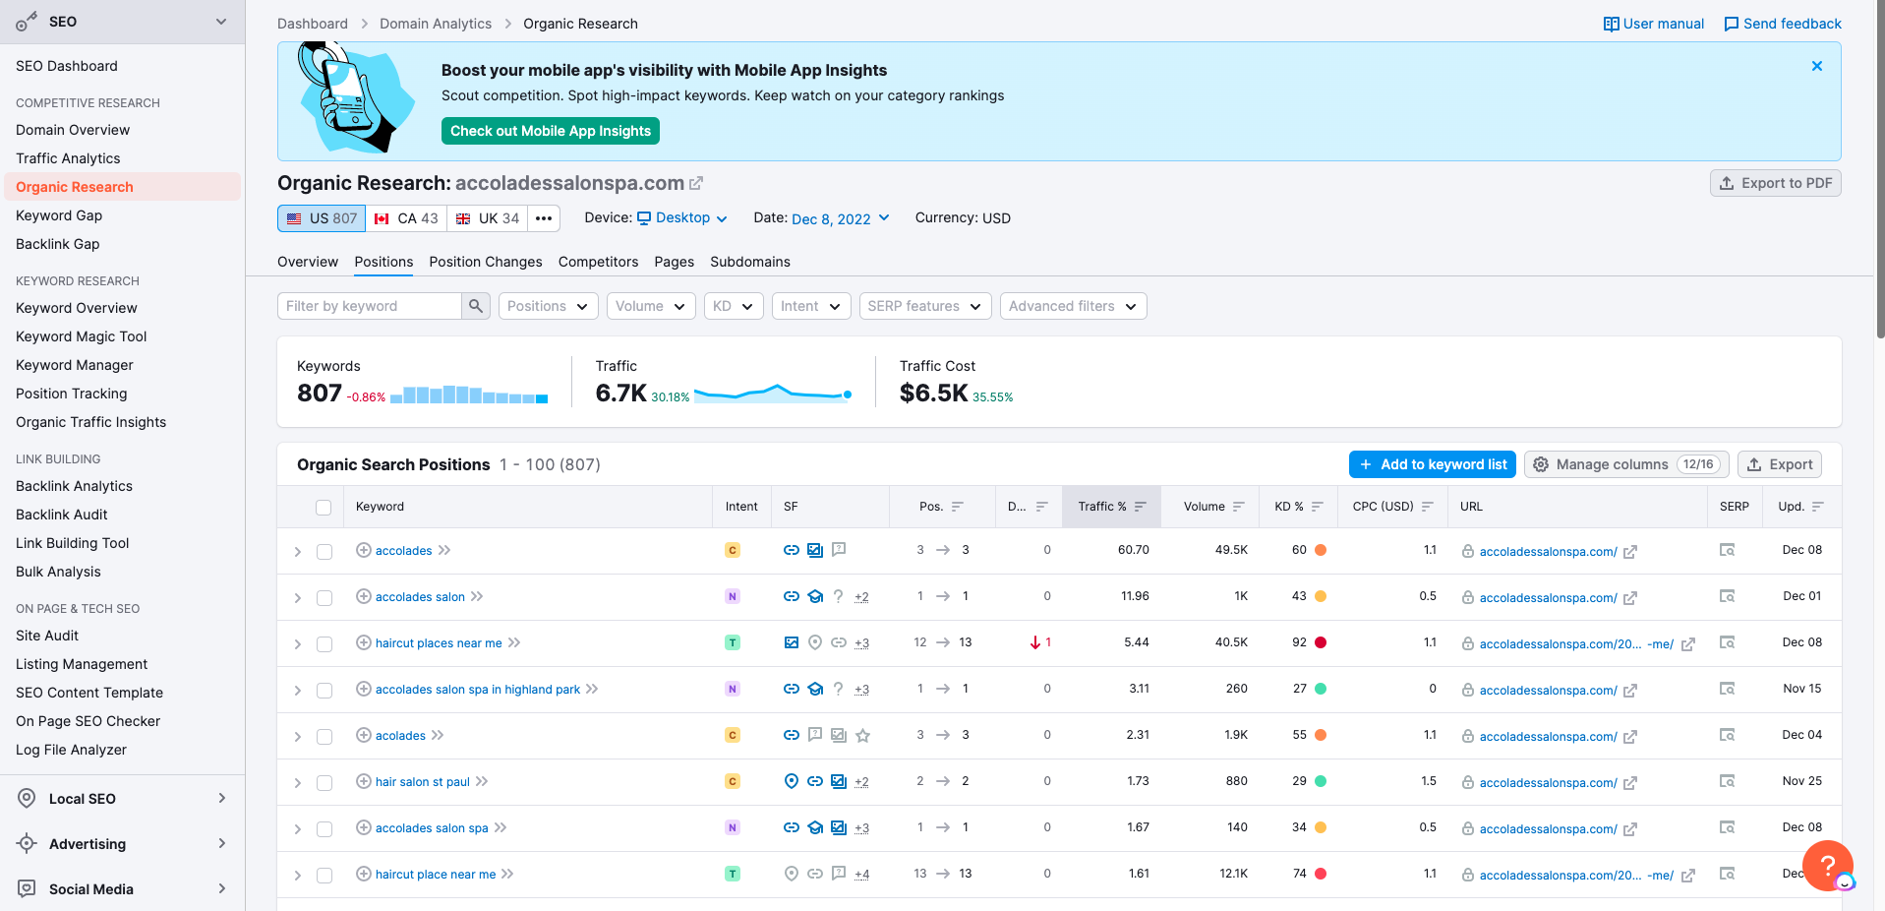Click SERP snapshot icon for accolades row
The image size is (1885, 911).
point(1727,550)
